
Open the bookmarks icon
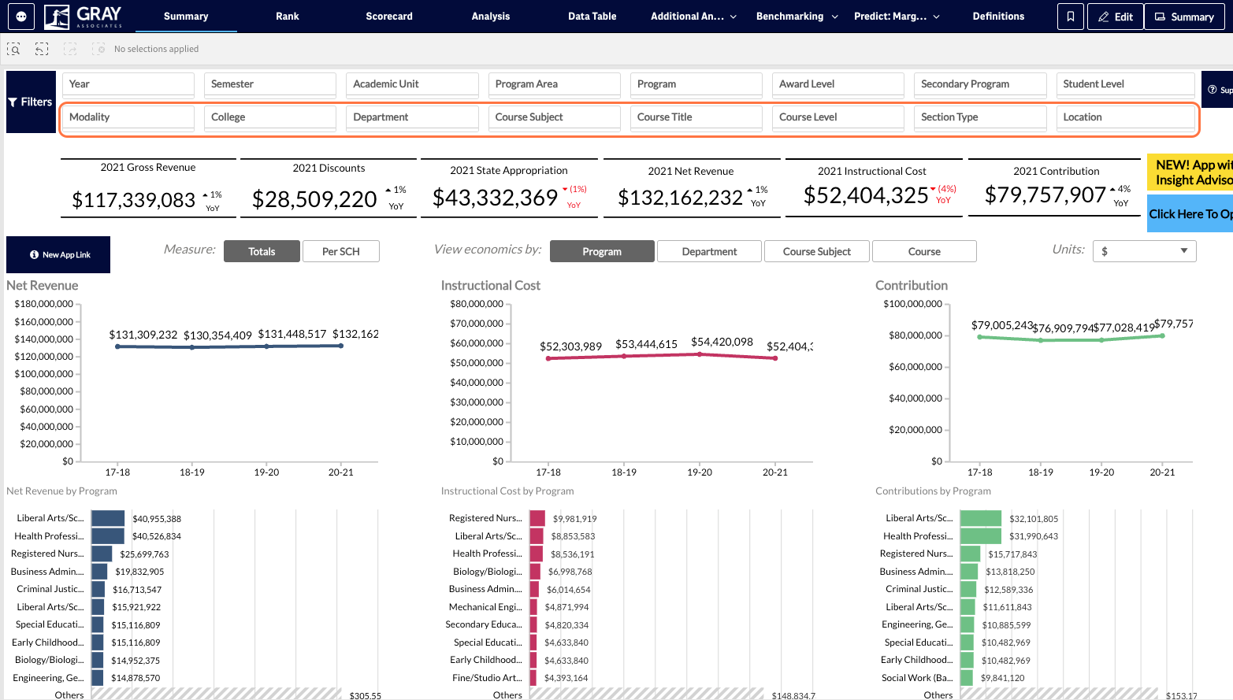click(x=1070, y=17)
